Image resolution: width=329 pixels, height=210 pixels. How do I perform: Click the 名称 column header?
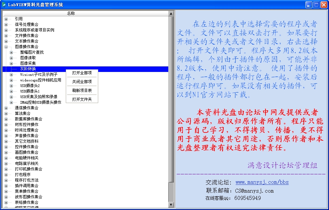click(x=71, y=13)
